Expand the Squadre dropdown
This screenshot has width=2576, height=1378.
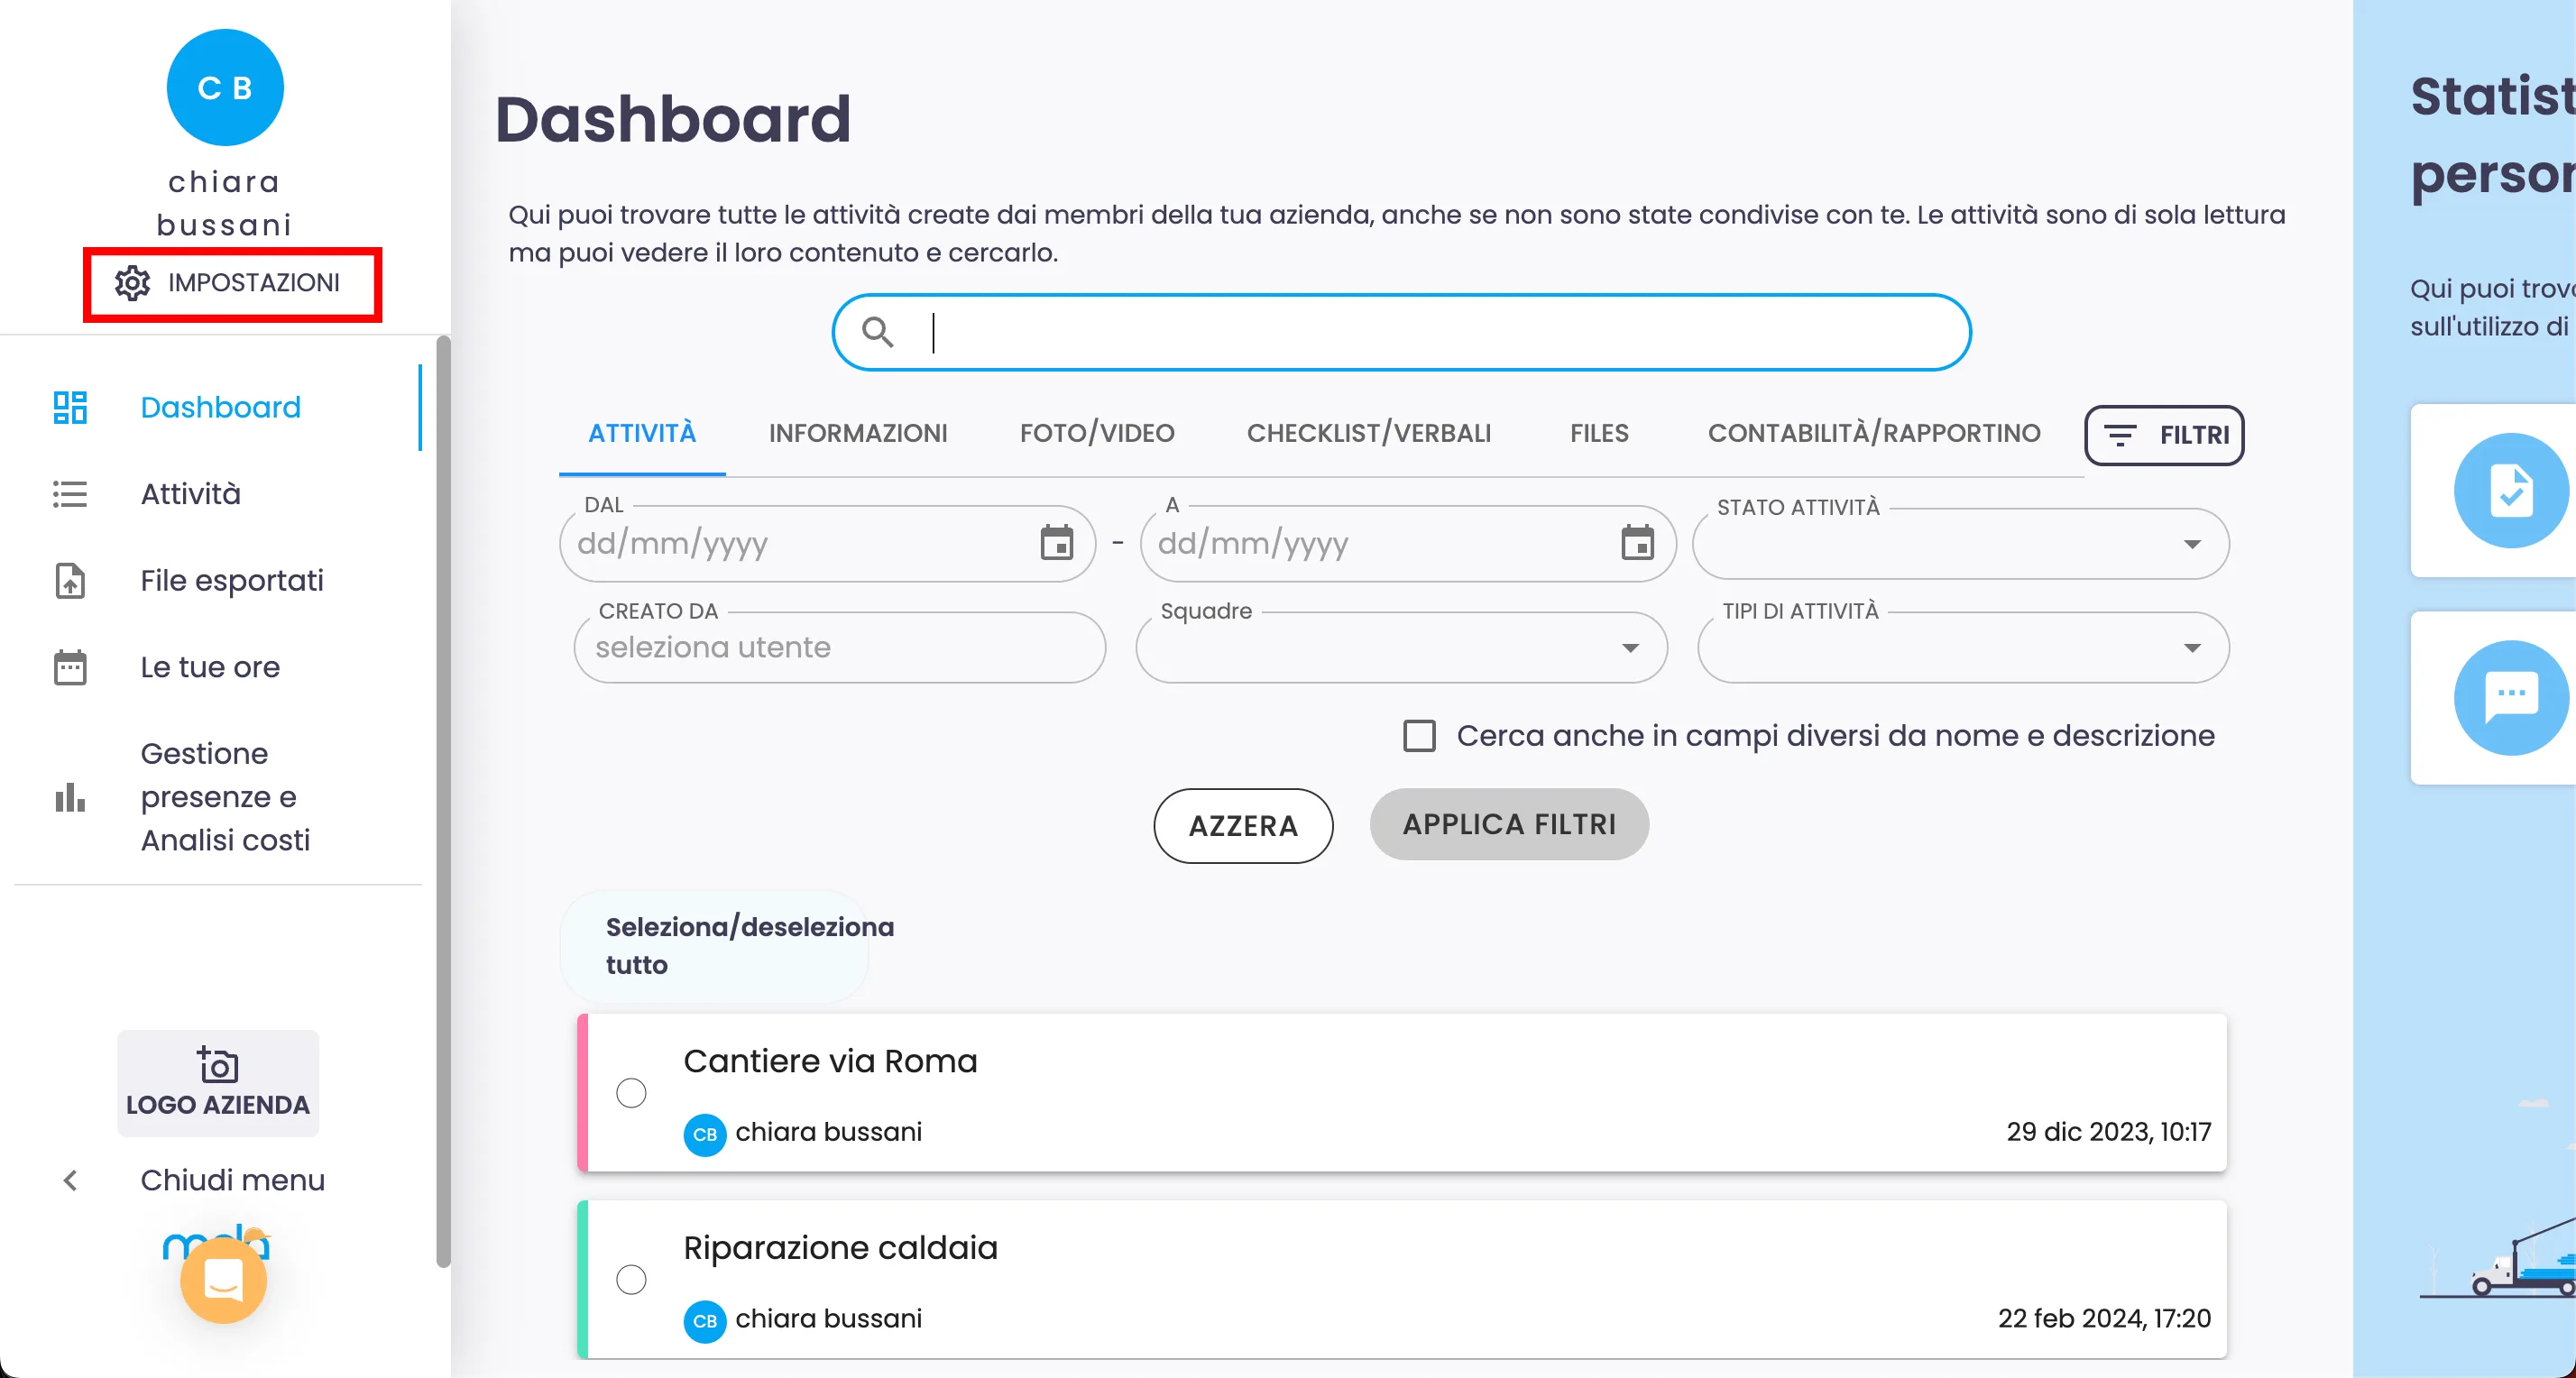coord(1630,648)
